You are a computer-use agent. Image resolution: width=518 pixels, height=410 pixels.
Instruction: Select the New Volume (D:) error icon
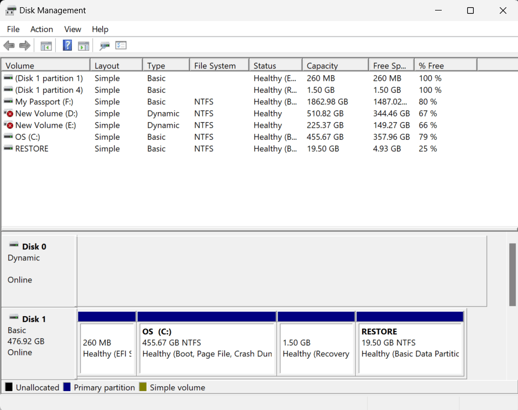[8, 114]
